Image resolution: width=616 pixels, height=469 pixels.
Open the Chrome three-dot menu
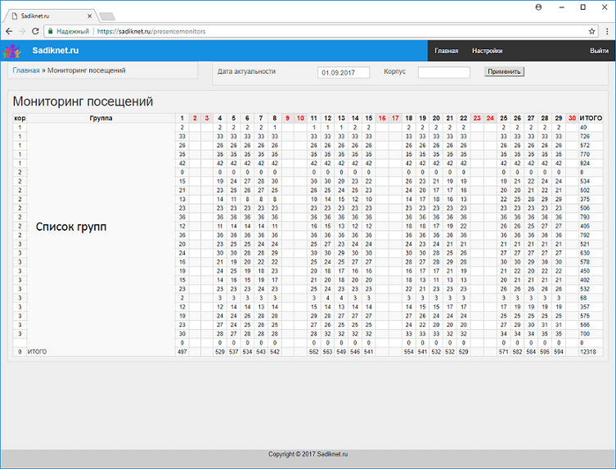pos(606,31)
